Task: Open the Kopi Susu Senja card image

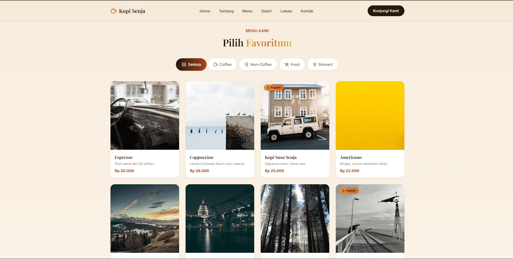Action: 295,115
